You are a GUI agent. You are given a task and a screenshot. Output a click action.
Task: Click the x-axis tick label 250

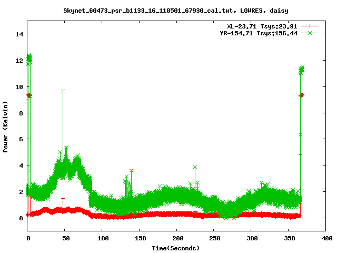pos(215,238)
